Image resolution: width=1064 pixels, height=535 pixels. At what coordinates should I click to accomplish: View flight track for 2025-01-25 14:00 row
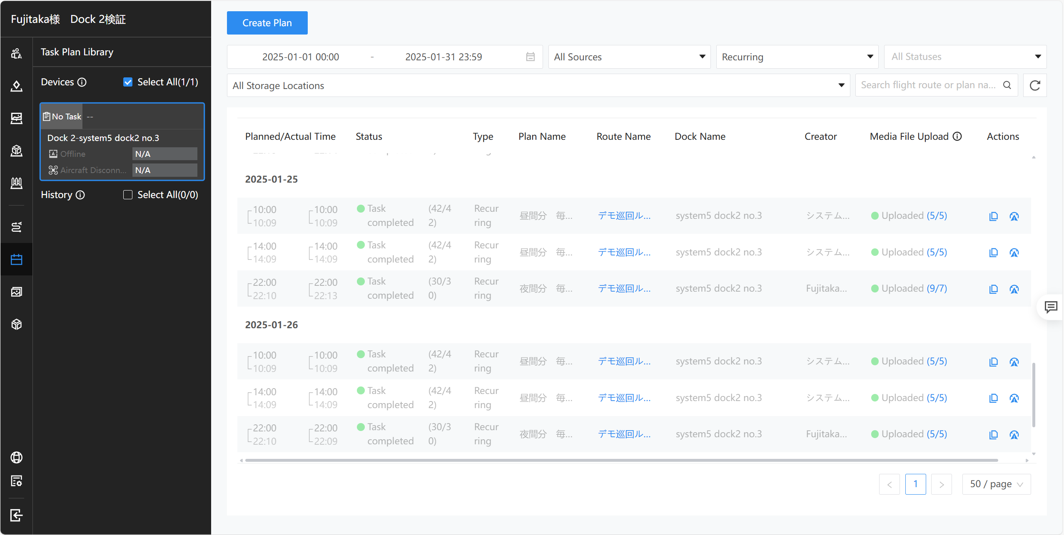click(x=1014, y=253)
